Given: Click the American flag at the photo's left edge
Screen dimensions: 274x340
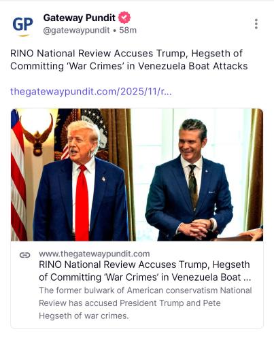Looking at the screenshot, I should tap(18, 175).
